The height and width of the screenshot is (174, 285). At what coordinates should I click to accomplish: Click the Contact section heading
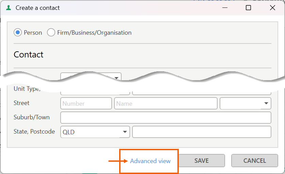29,55
